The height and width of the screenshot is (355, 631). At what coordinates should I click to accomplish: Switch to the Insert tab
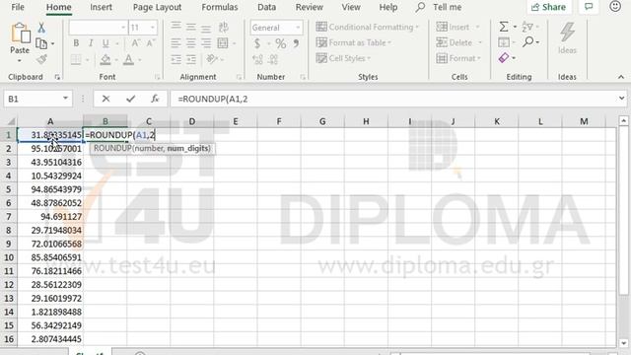(101, 7)
